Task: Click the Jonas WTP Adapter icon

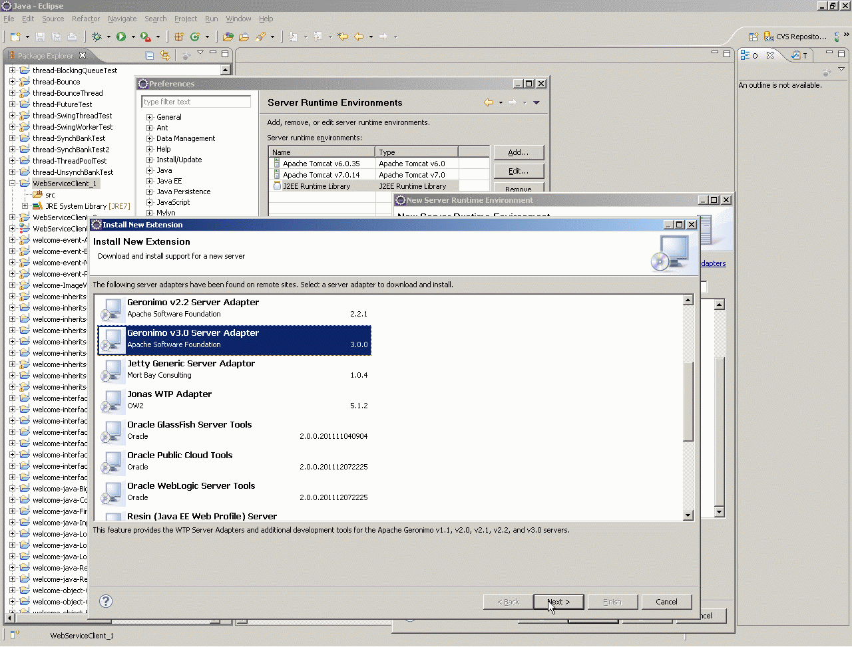Action: click(111, 400)
